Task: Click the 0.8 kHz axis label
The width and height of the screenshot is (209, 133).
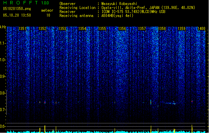Action: click(3, 93)
